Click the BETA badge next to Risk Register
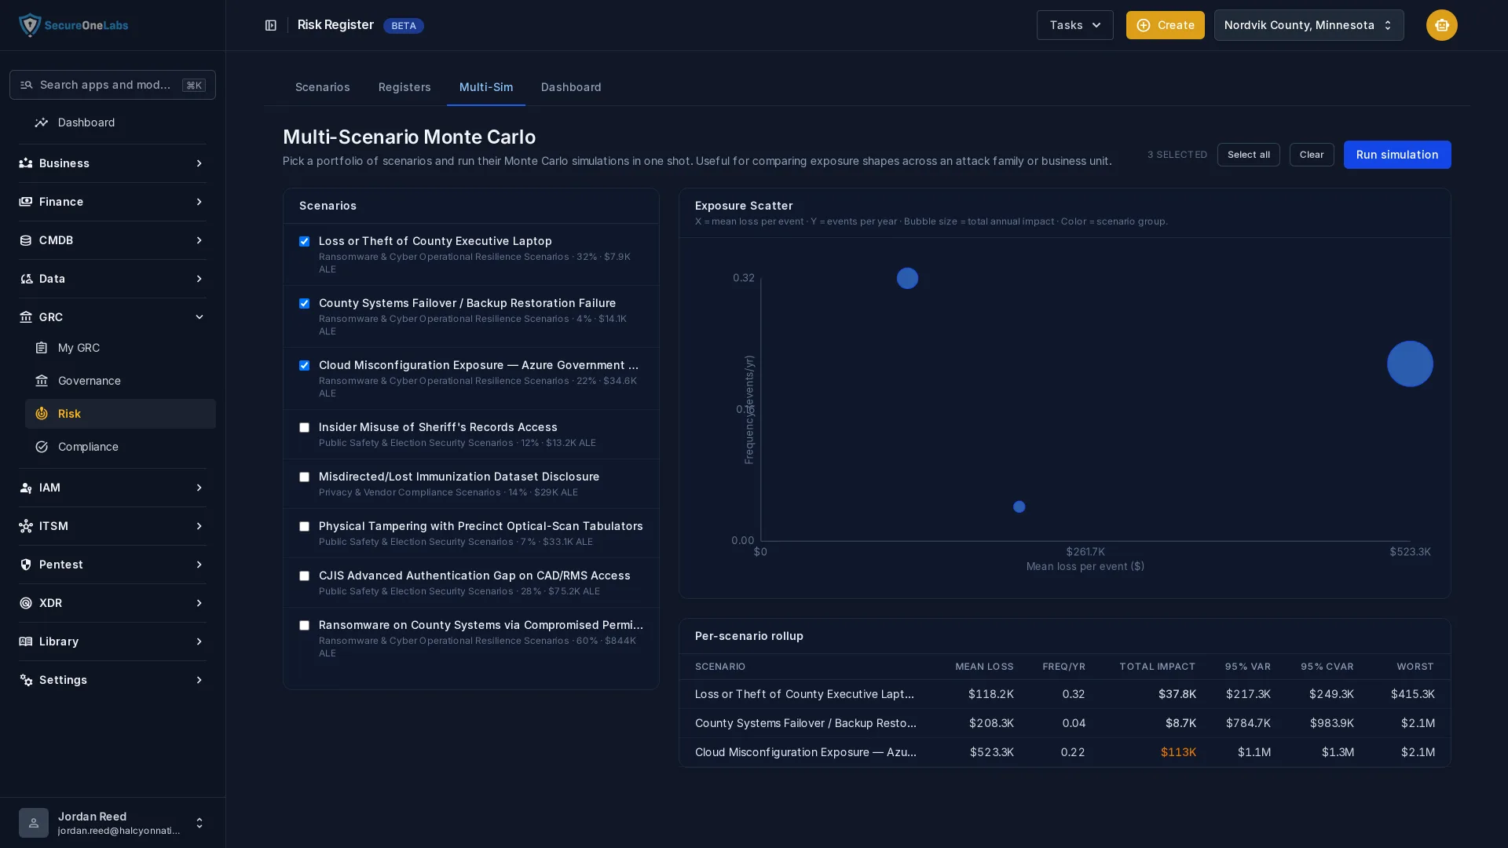The image size is (1508, 848). (x=404, y=26)
